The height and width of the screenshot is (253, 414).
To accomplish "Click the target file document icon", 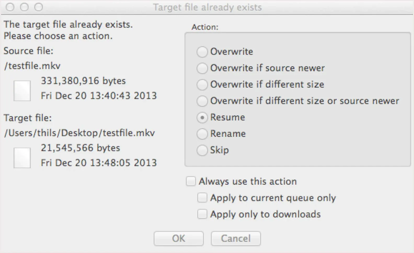I will 22,158.
